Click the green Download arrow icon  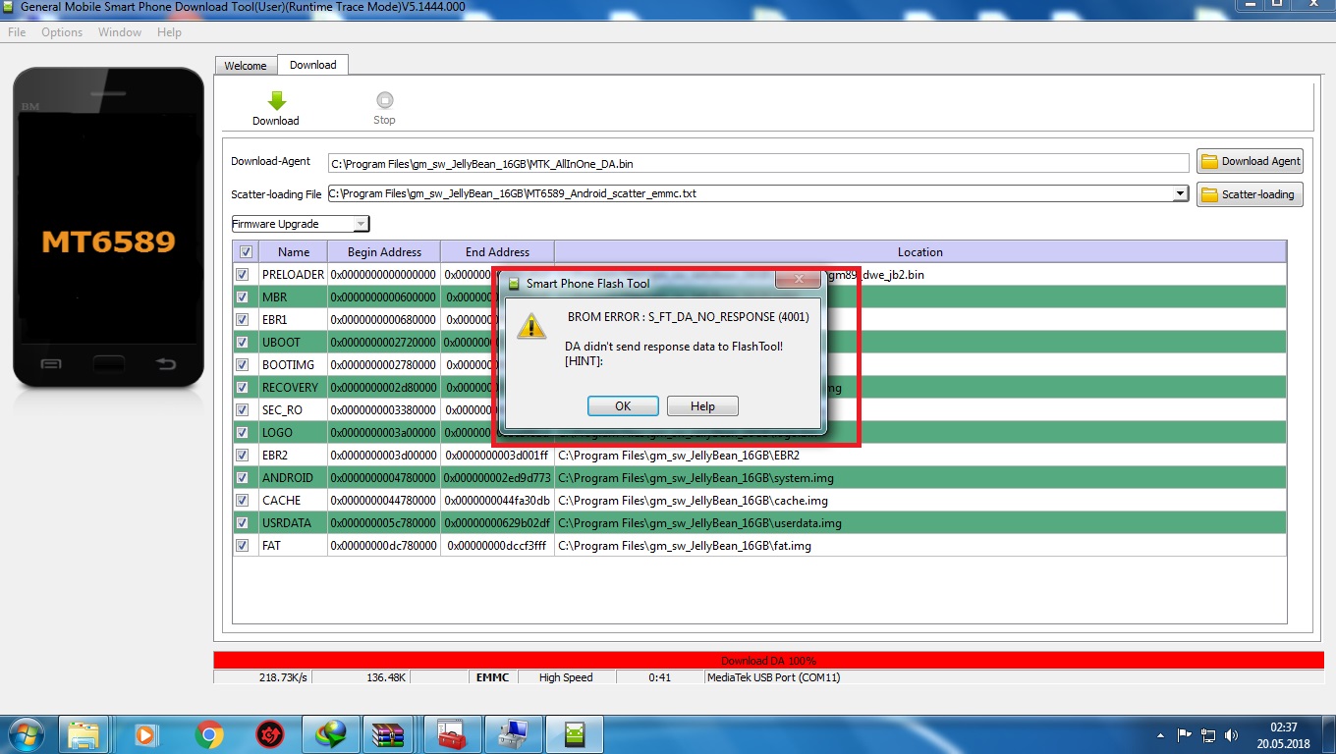coord(276,100)
